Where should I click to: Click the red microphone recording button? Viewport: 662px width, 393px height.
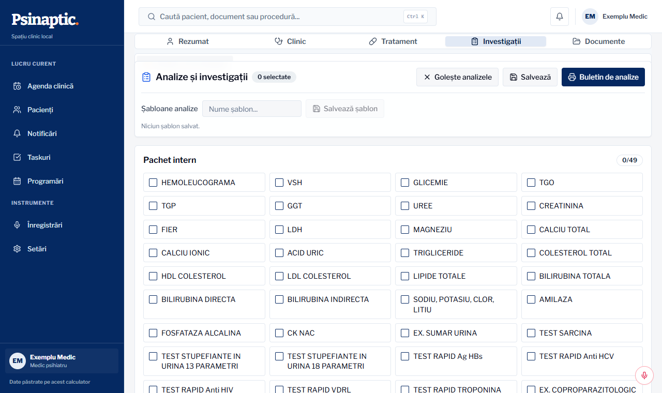coord(644,375)
